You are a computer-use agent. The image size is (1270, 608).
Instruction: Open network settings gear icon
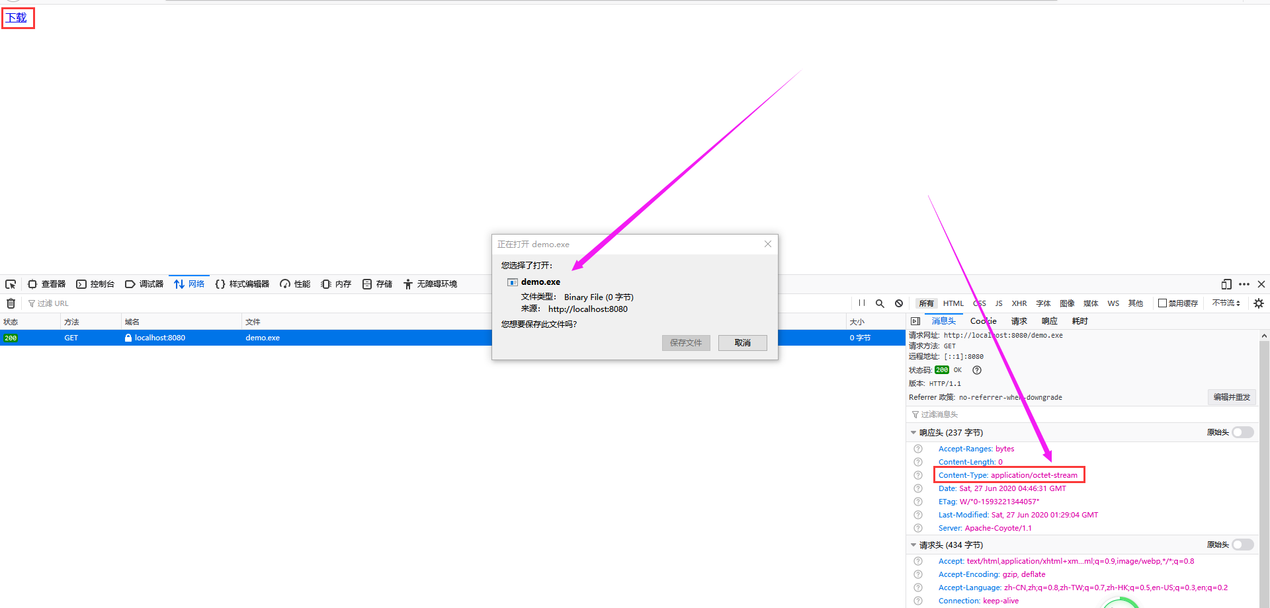1259,303
